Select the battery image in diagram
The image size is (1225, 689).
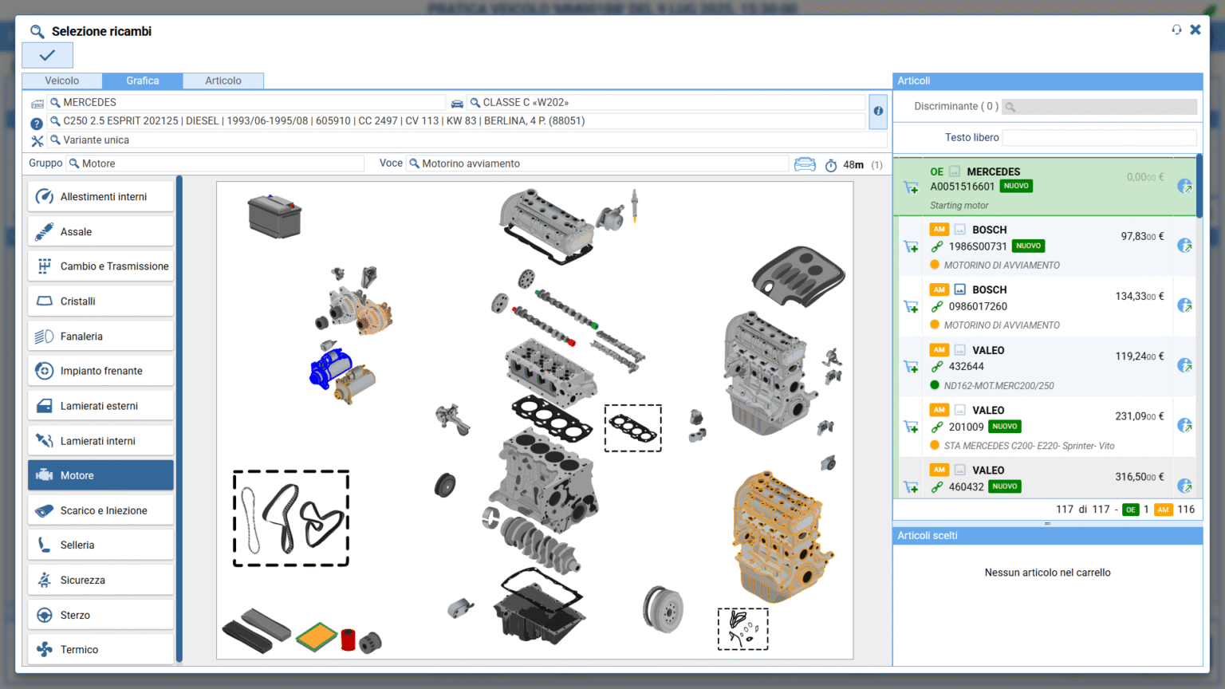tap(274, 216)
